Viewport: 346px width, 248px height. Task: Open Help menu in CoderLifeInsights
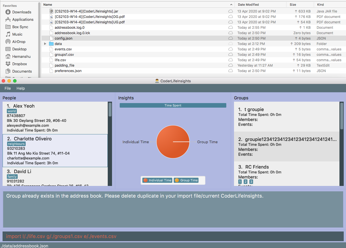point(21,88)
